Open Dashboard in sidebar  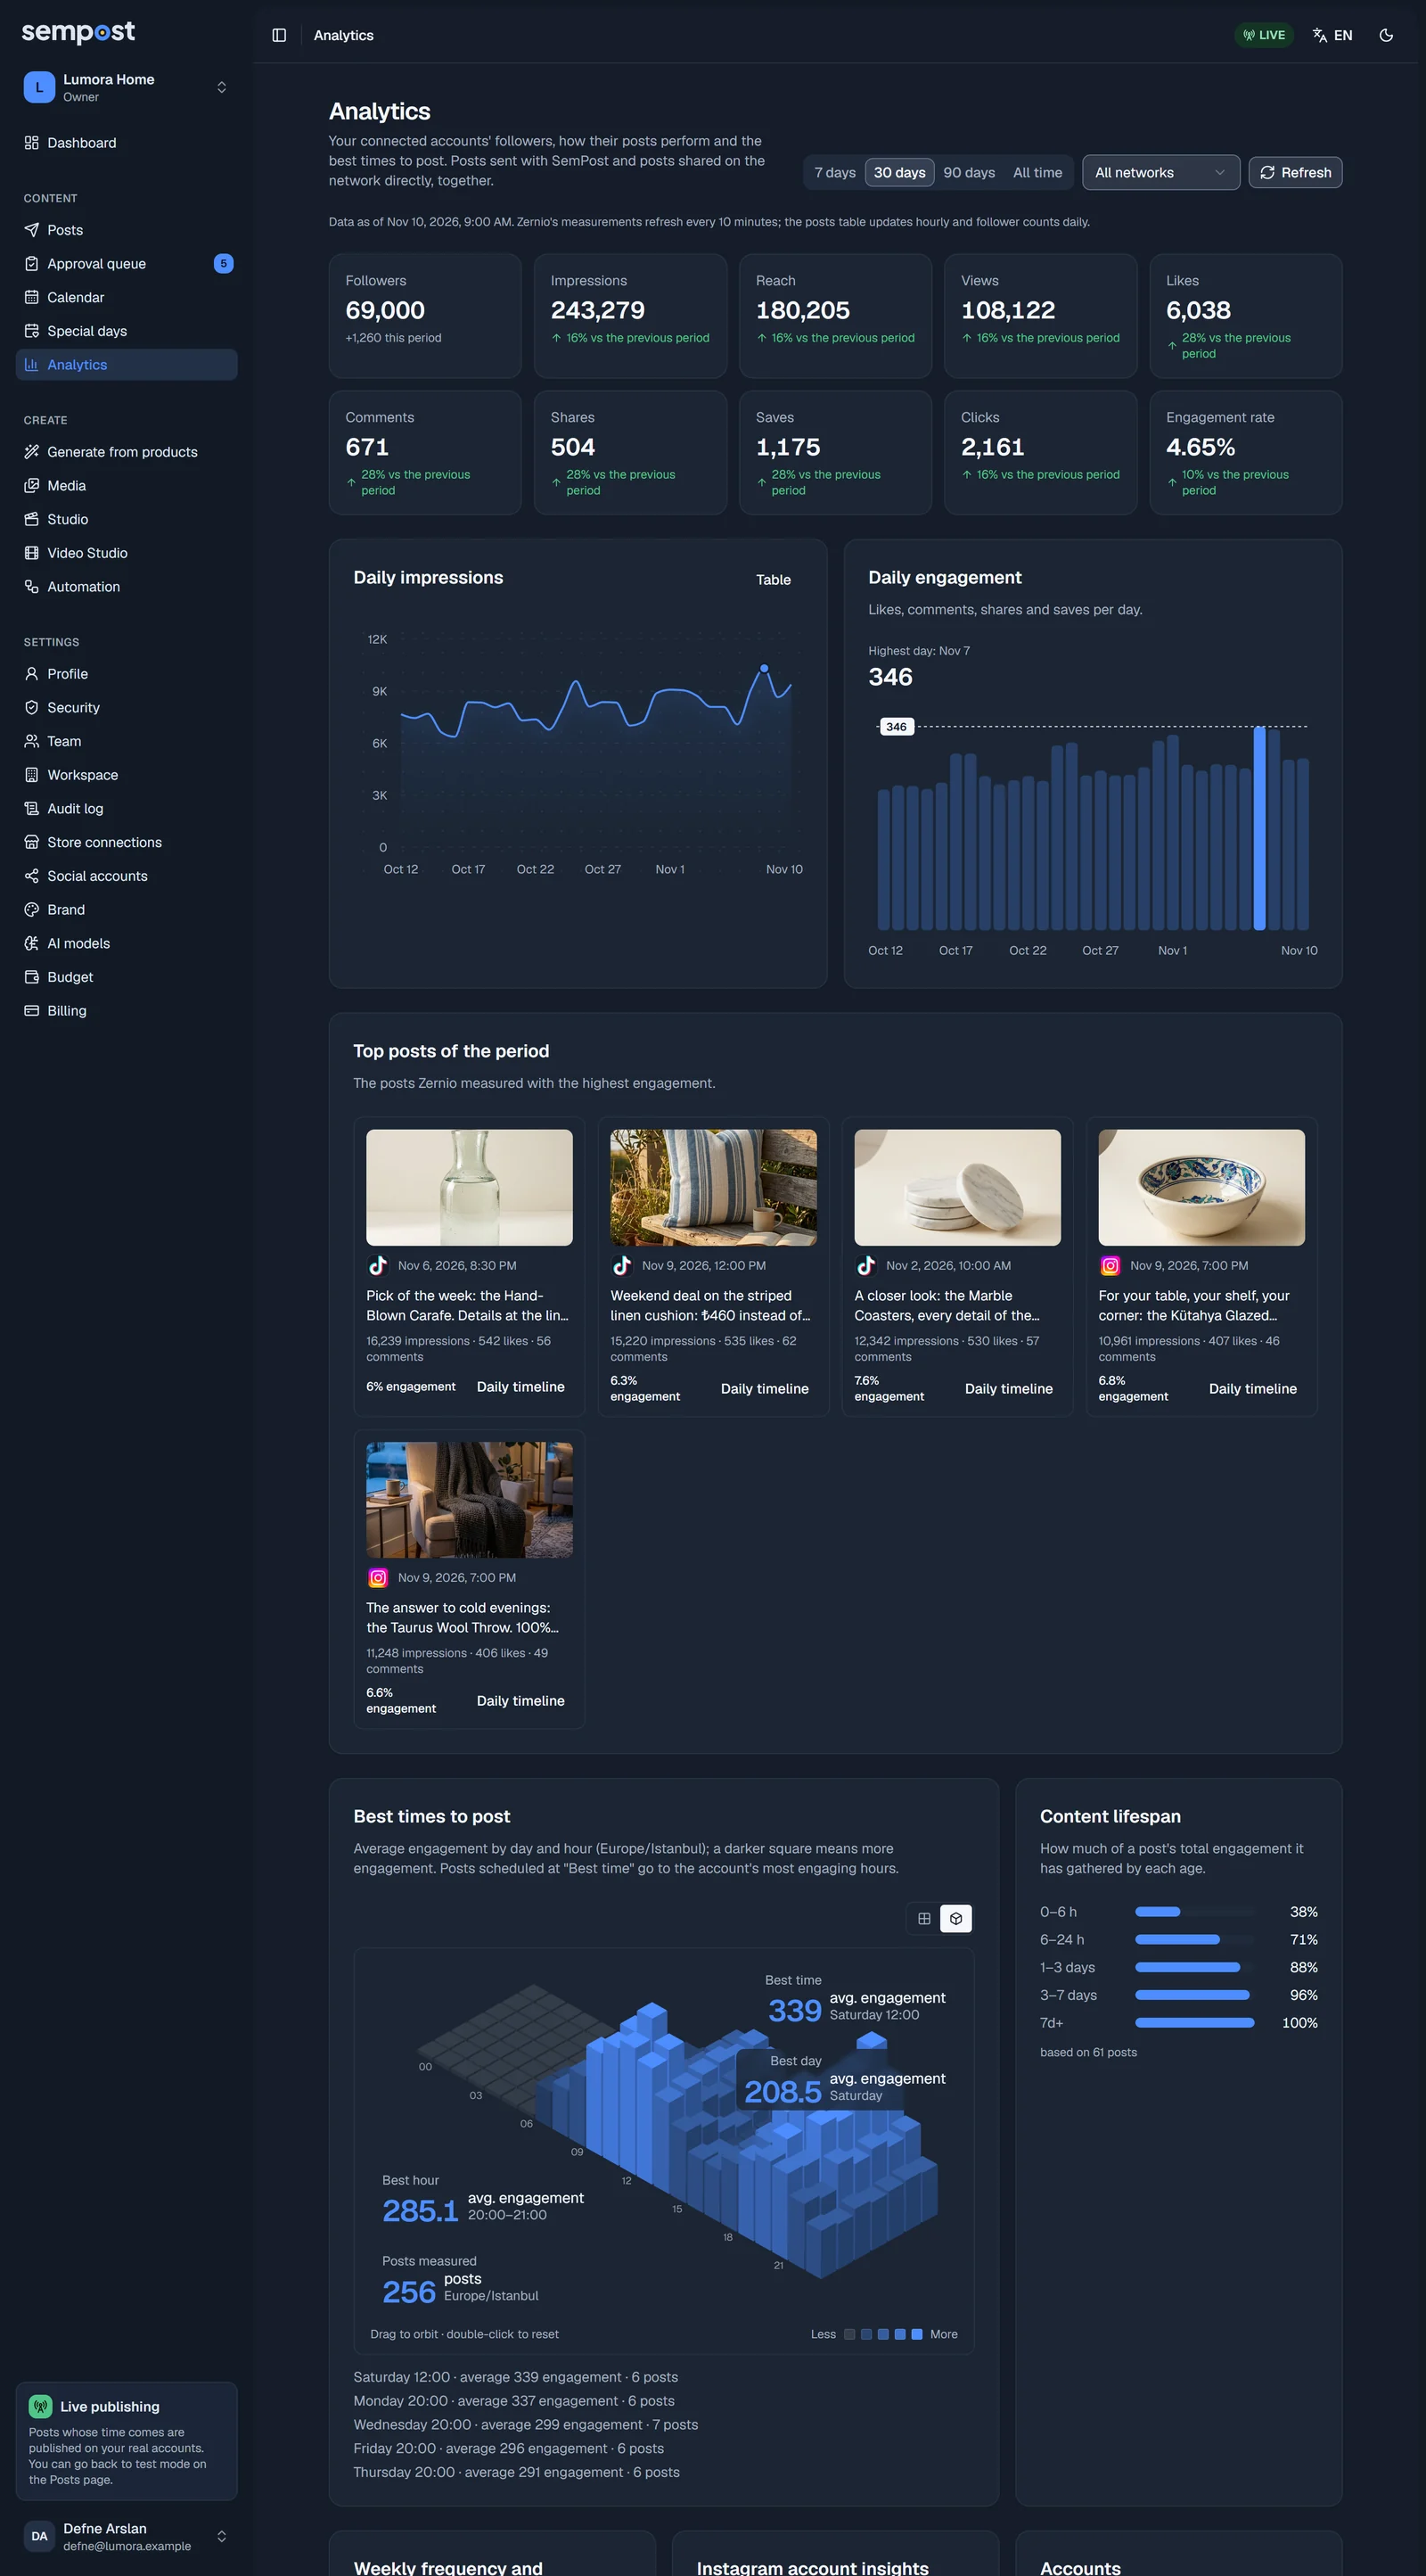[127, 143]
